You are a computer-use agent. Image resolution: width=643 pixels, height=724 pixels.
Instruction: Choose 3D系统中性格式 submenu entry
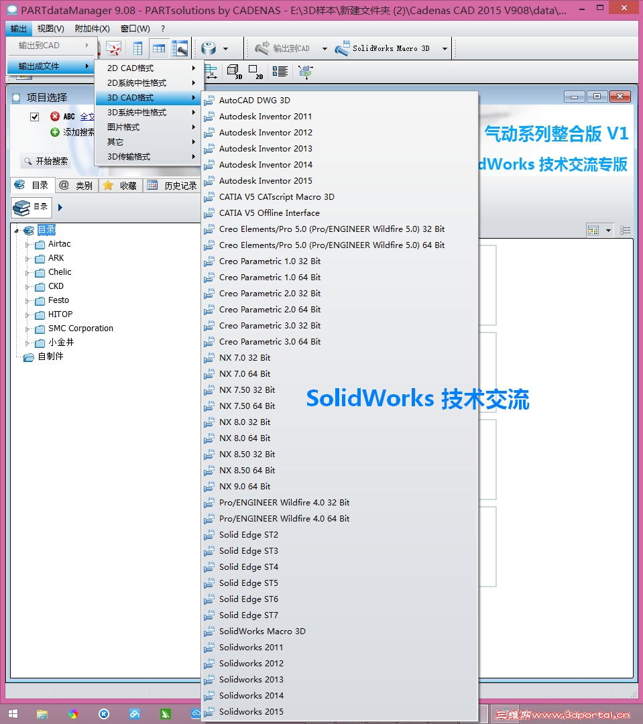coord(148,113)
